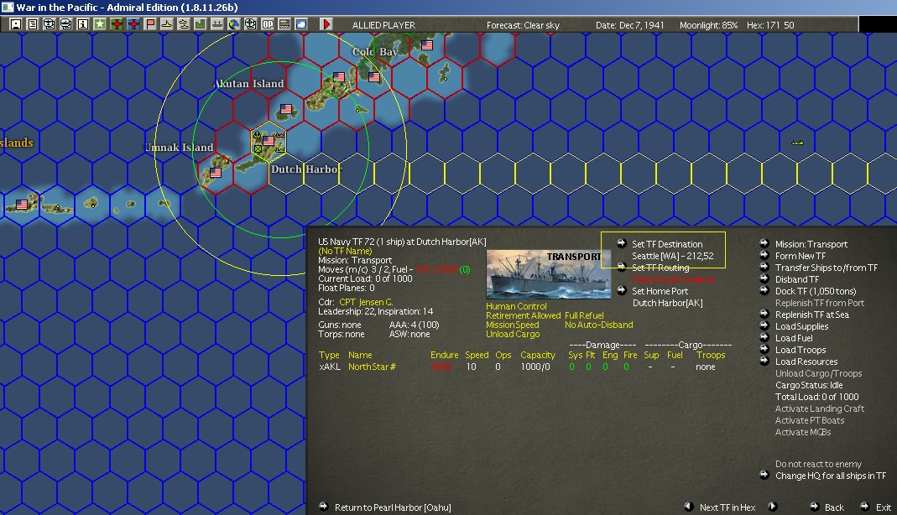Click the single yellow ship toolbar icon
The image size is (897, 515).
point(166,24)
